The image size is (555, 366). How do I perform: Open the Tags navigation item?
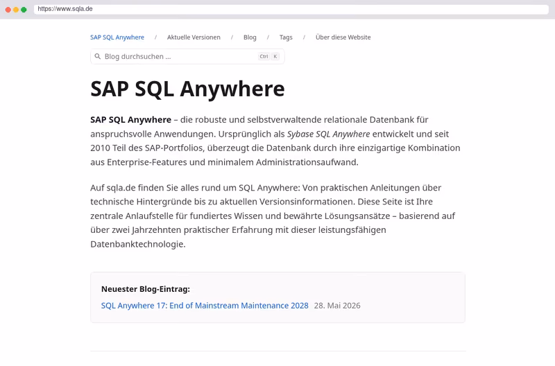(x=286, y=37)
